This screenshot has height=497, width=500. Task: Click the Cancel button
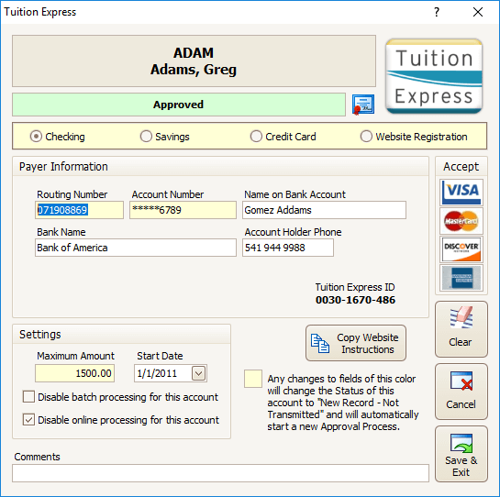click(x=461, y=392)
